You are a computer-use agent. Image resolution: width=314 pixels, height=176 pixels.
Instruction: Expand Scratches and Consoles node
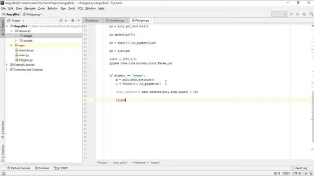coord(6,69)
